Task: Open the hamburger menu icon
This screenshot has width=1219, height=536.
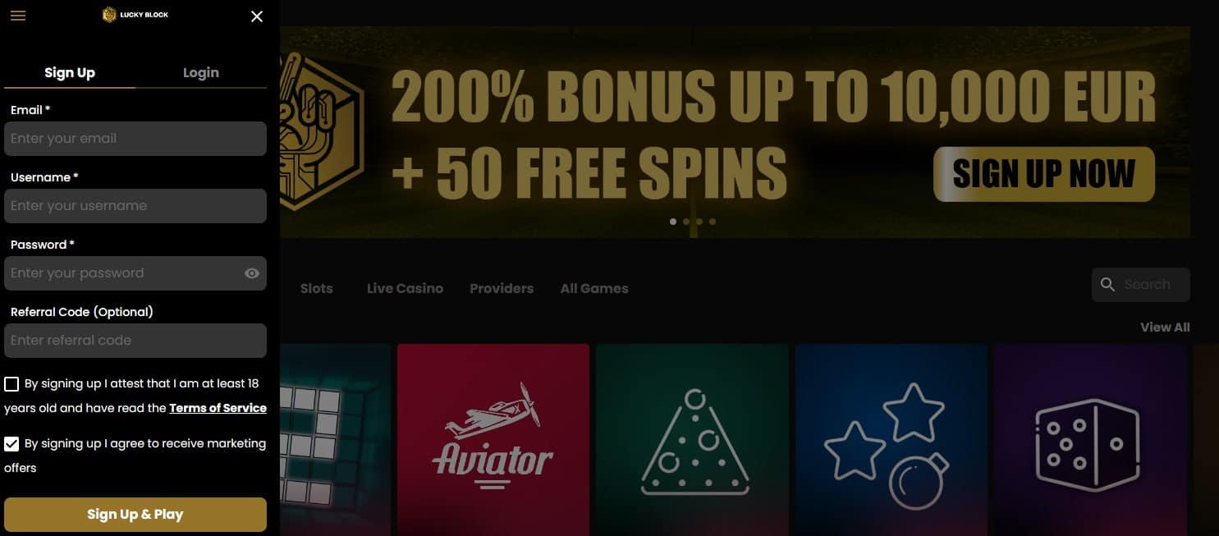Action: pos(18,16)
